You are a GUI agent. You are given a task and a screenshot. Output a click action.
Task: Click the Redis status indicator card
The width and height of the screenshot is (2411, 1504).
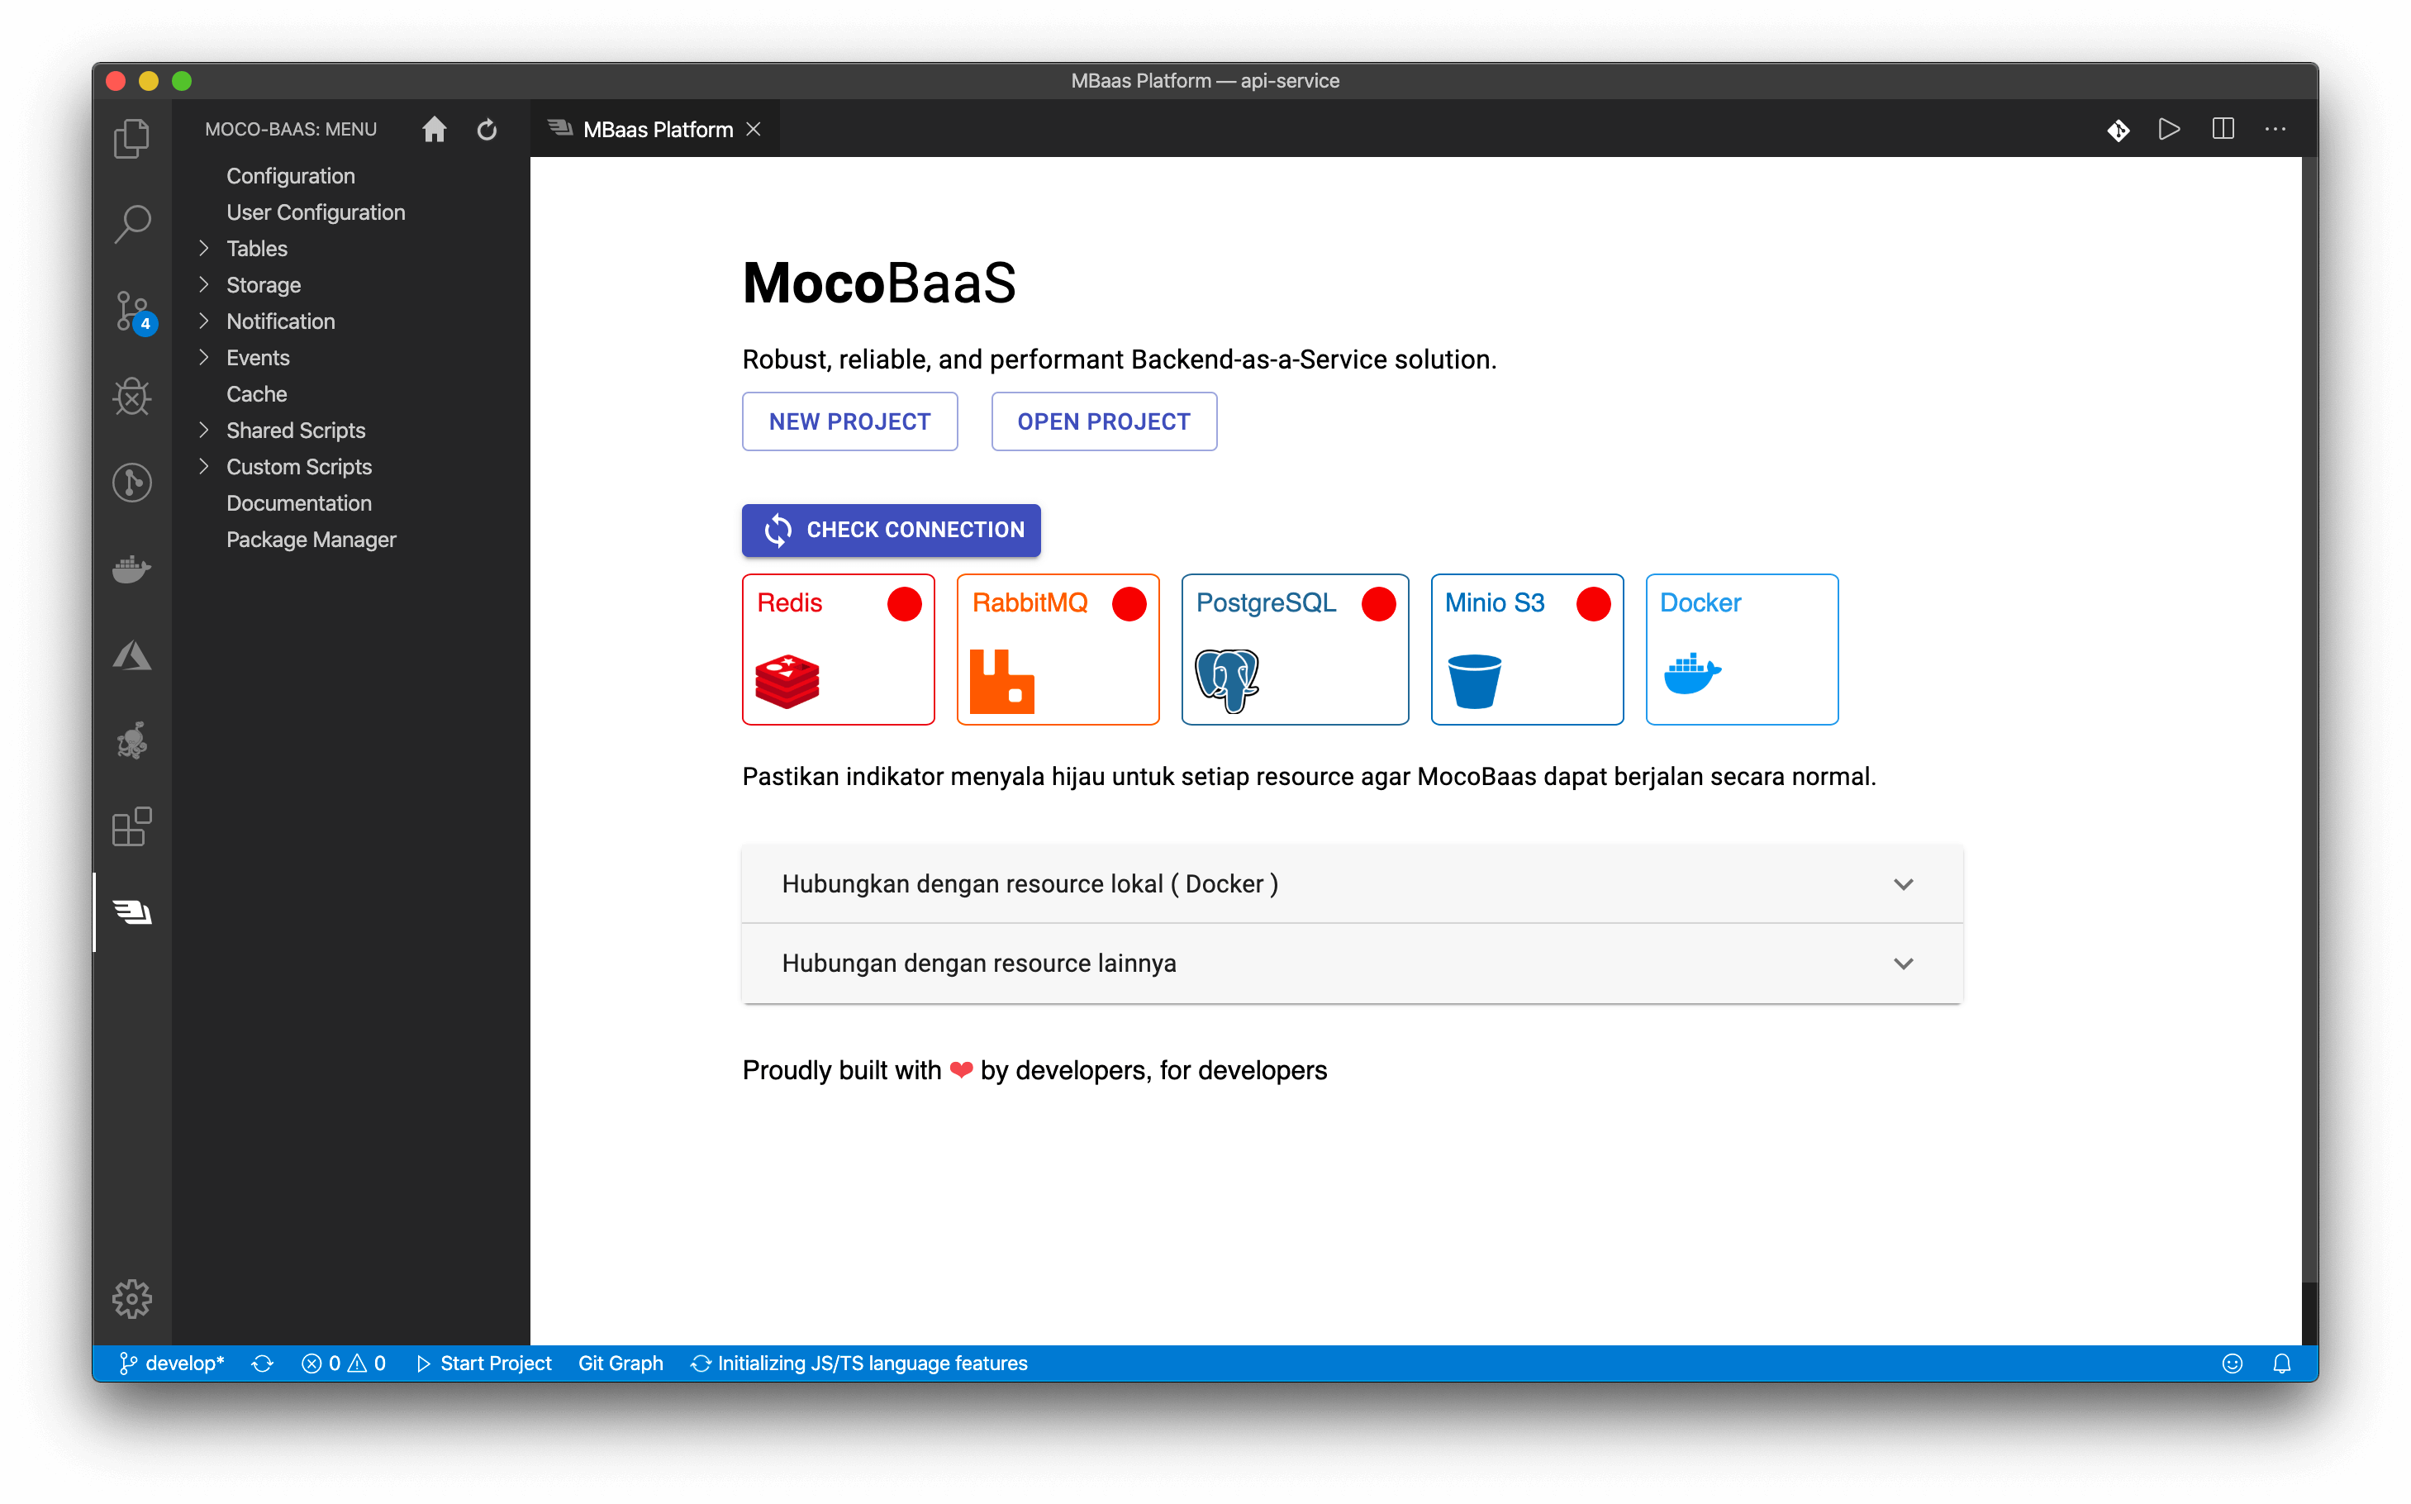coord(838,649)
